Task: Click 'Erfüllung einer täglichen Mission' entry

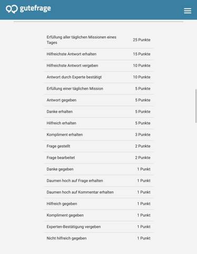Action: (x=98, y=88)
